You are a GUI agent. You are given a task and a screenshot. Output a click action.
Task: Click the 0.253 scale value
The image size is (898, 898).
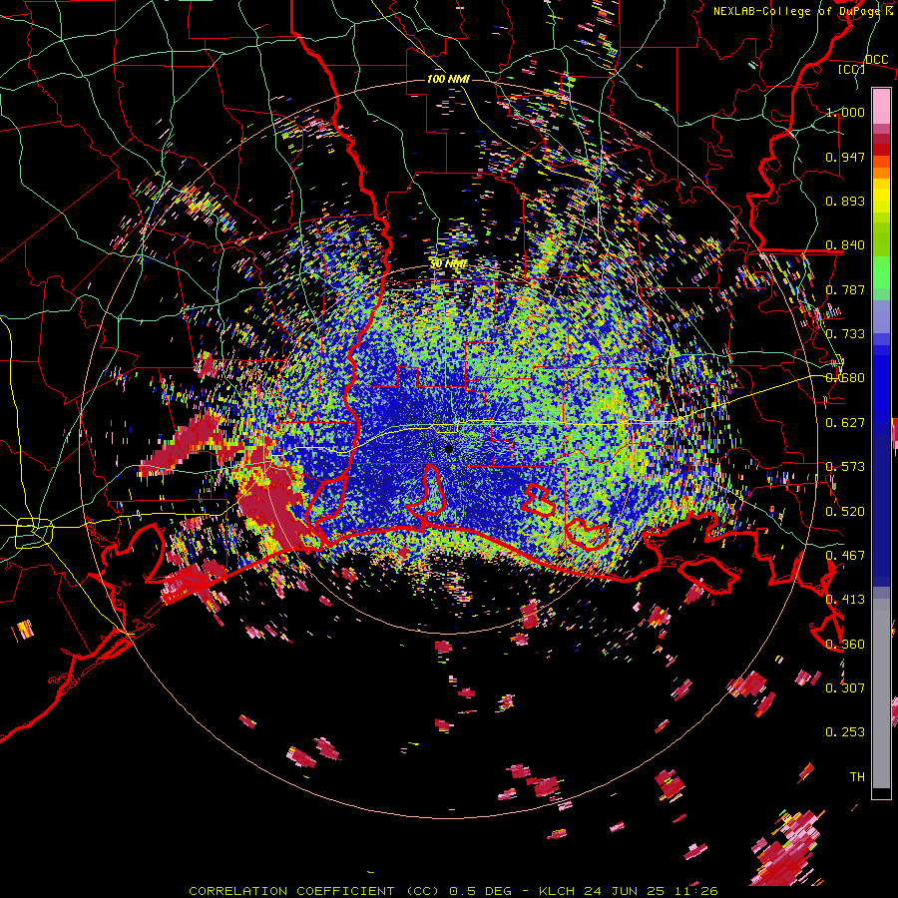pyautogui.click(x=845, y=732)
